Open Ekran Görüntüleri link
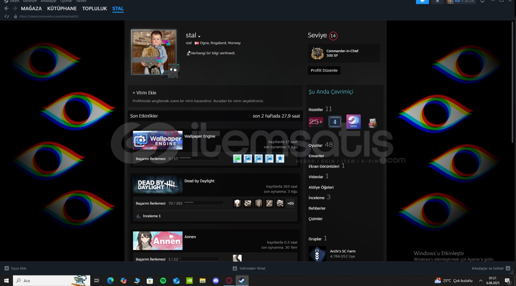 point(327,166)
